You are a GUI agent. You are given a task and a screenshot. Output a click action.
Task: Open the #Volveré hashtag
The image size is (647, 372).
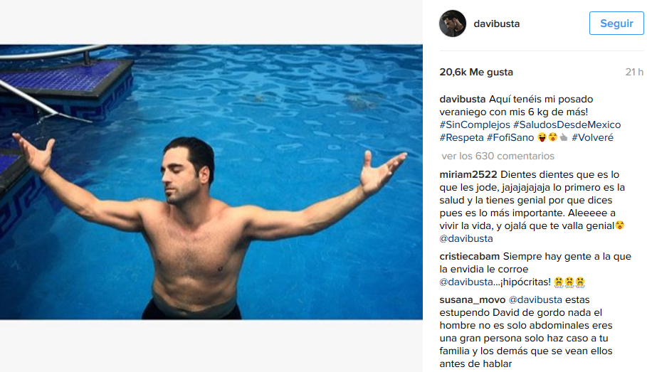[x=592, y=138]
